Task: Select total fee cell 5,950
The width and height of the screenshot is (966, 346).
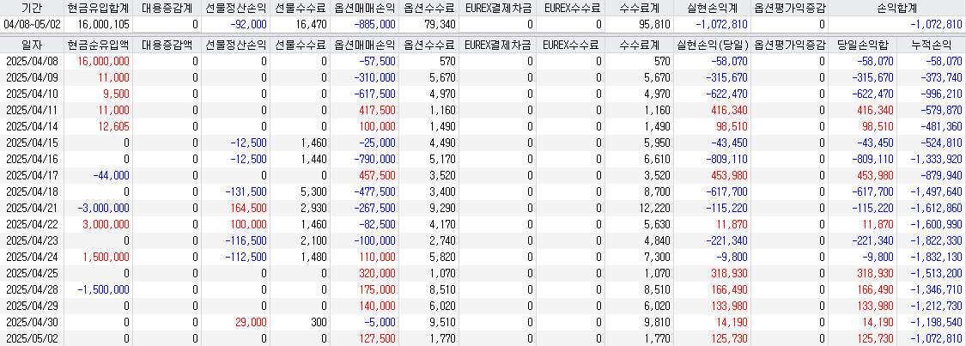Action: [x=640, y=143]
